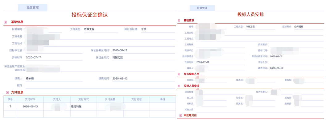Screen dimensions: 326x120
Task: Toggle the 投标人员安排 section header icon
Action: (x=179, y=86)
